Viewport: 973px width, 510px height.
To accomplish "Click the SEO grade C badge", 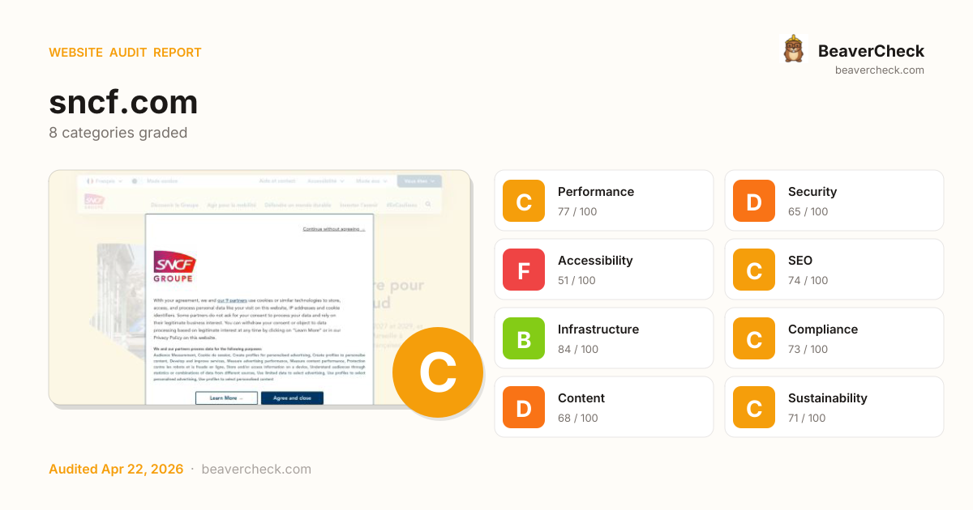I will [754, 270].
